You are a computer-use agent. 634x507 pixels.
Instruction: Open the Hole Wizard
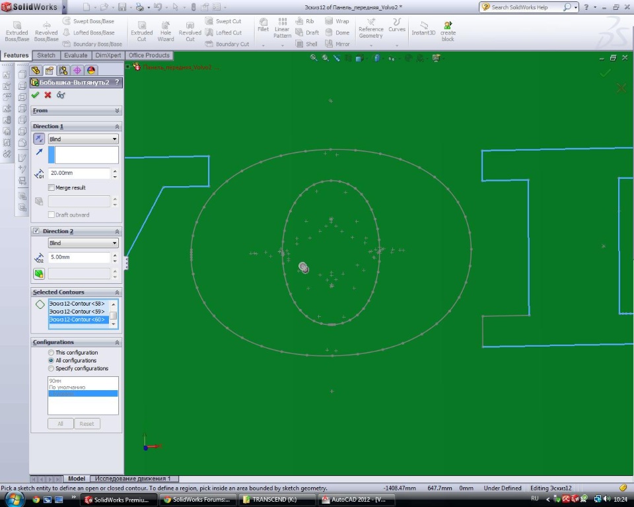[165, 32]
